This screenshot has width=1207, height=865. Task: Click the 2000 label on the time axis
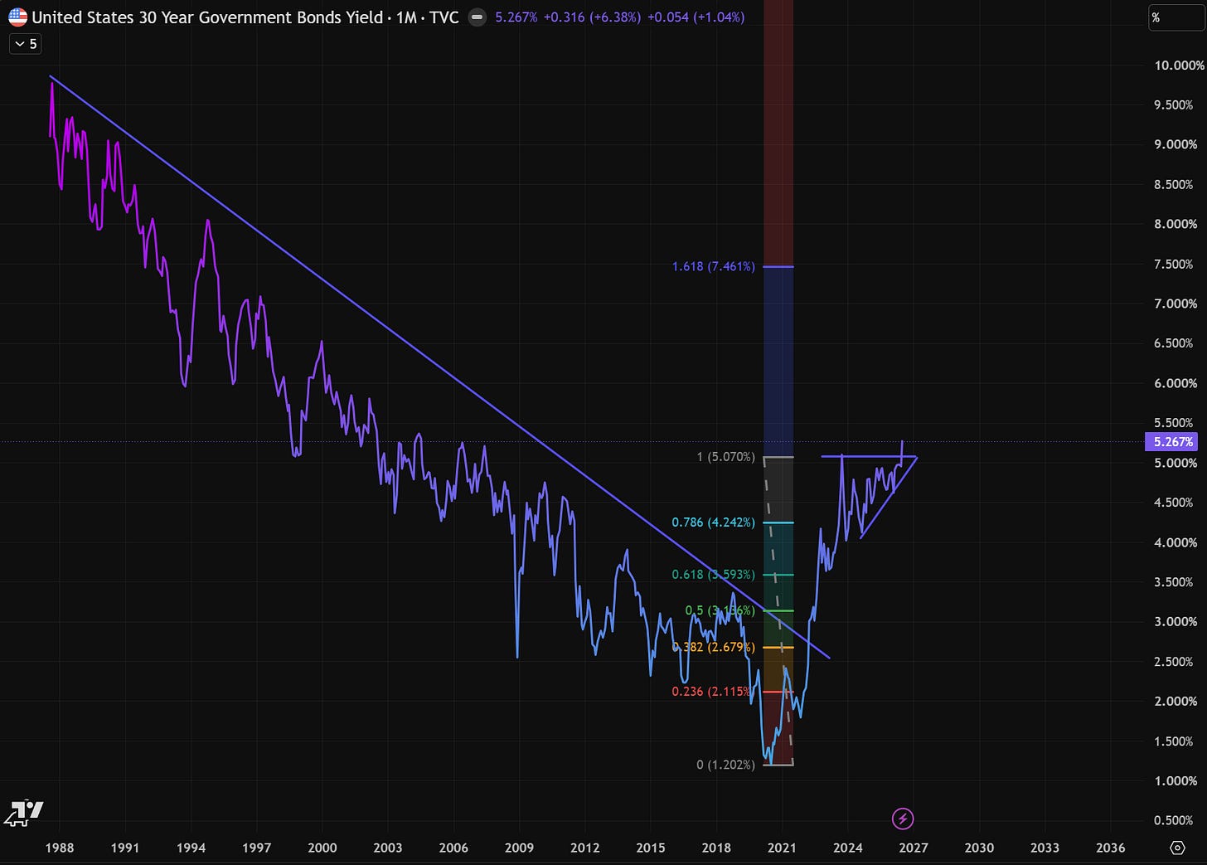click(x=322, y=848)
